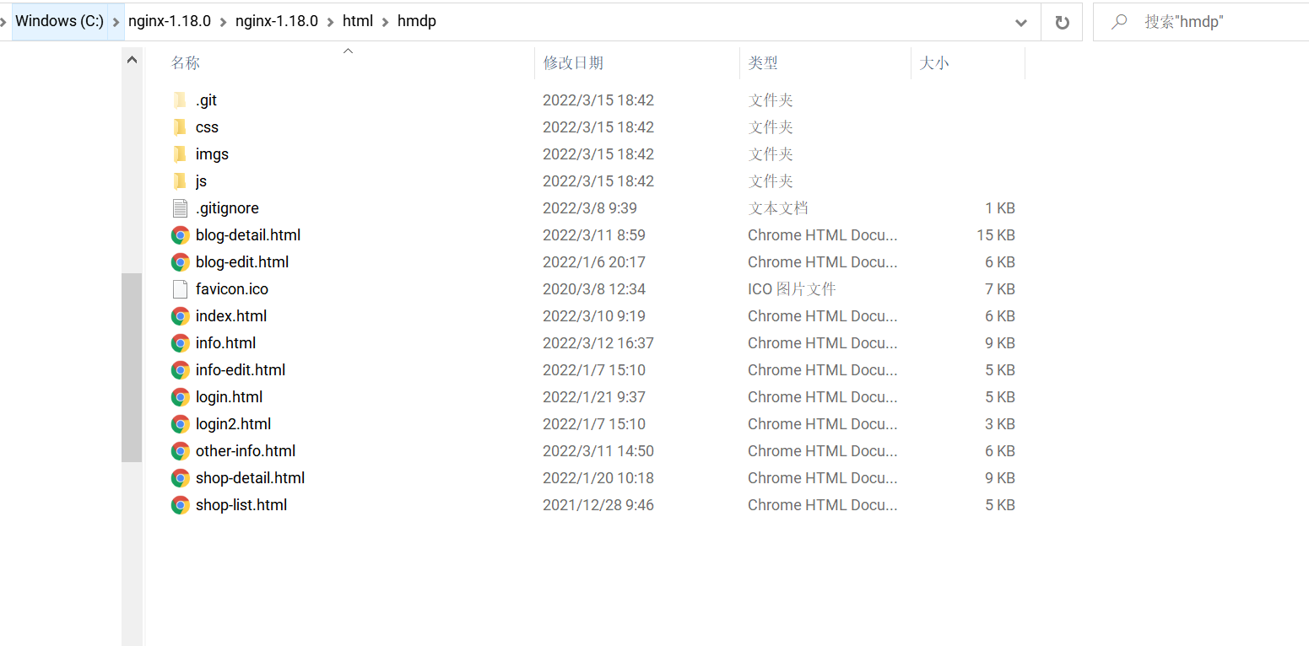Click the .git folder icon

point(180,100)
